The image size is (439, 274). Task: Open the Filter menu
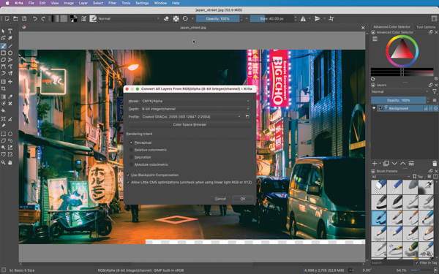112,3
